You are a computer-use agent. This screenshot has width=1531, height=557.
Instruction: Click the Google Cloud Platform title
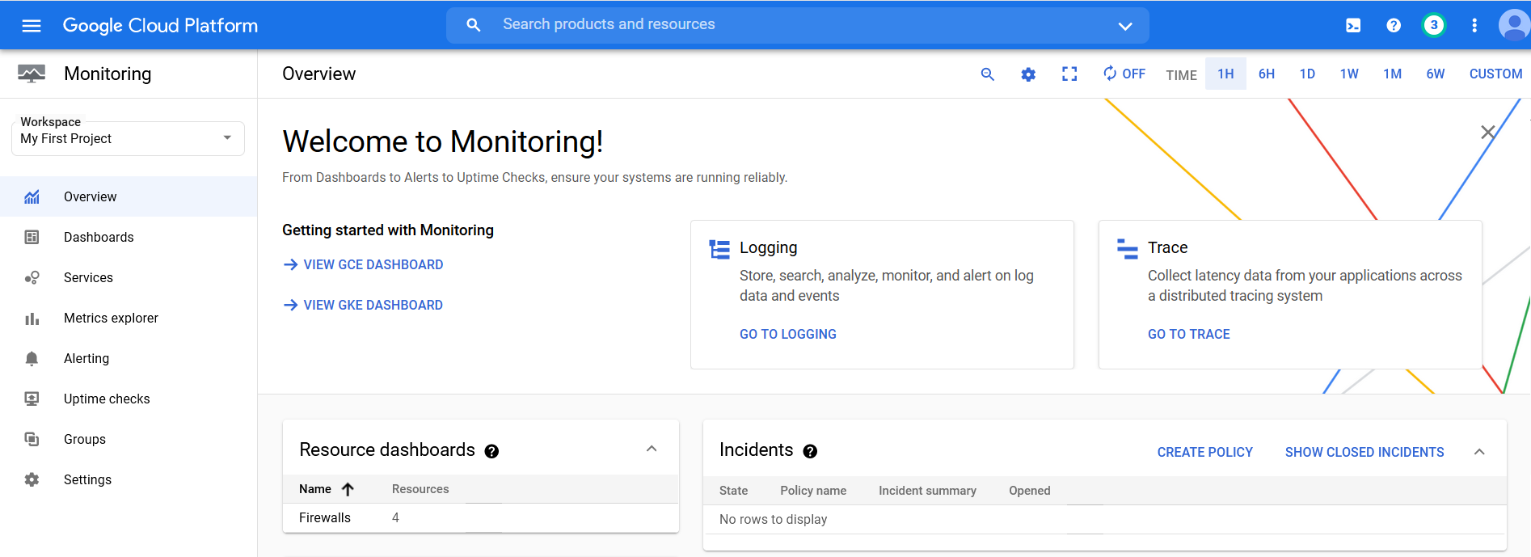tap(160, 26)
